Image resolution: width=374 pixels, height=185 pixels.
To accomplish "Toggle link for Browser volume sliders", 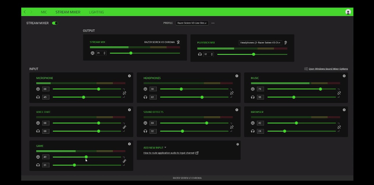I will (x=339, y=127).
